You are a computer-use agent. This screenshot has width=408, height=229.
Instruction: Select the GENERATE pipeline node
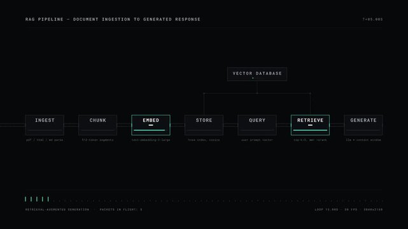coord(363,125)
